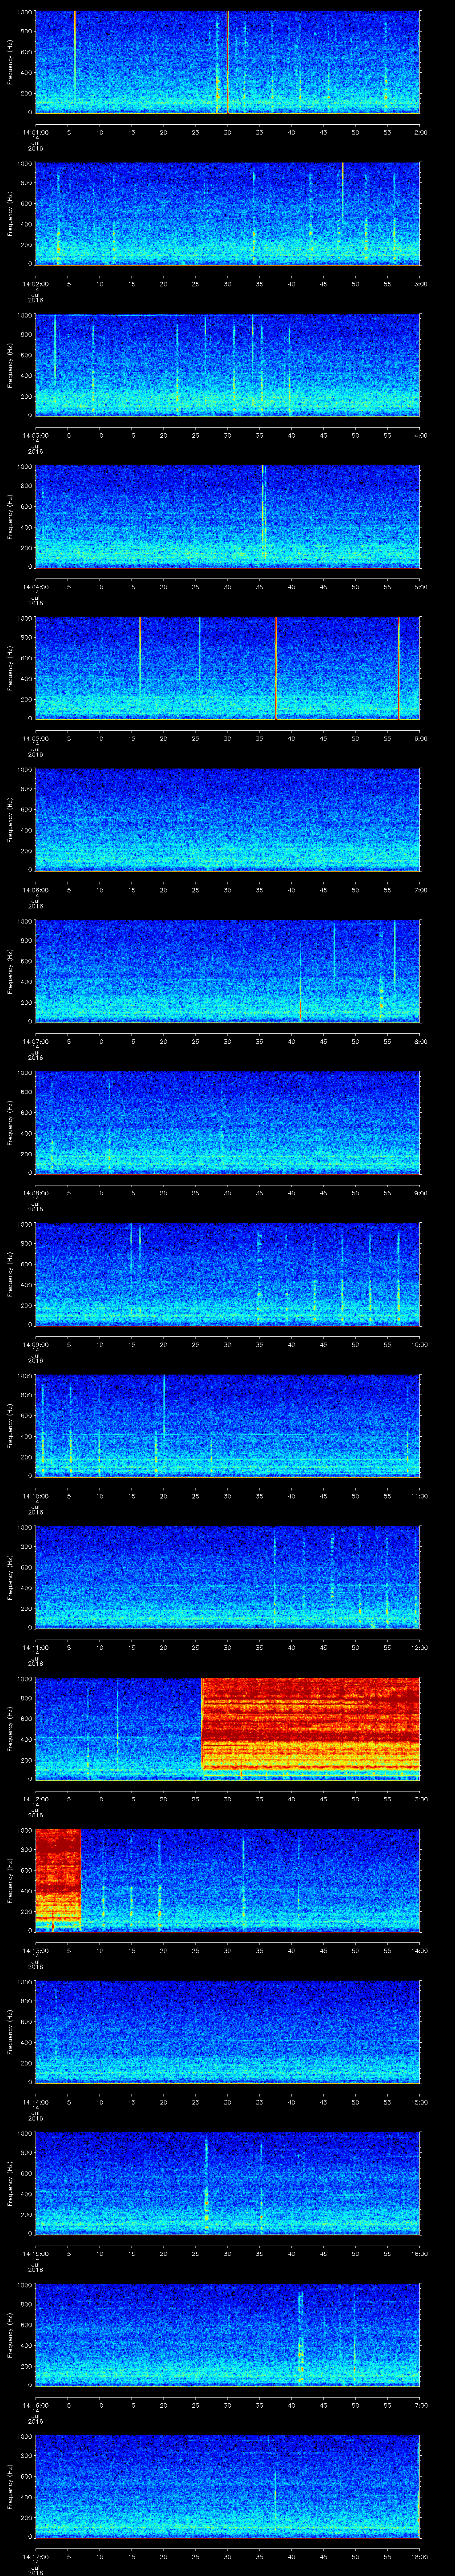The image size is (455, 2576).
Task: Click yellow vertical line near 48 s in 14:02:00 panel
Action: 342,192
